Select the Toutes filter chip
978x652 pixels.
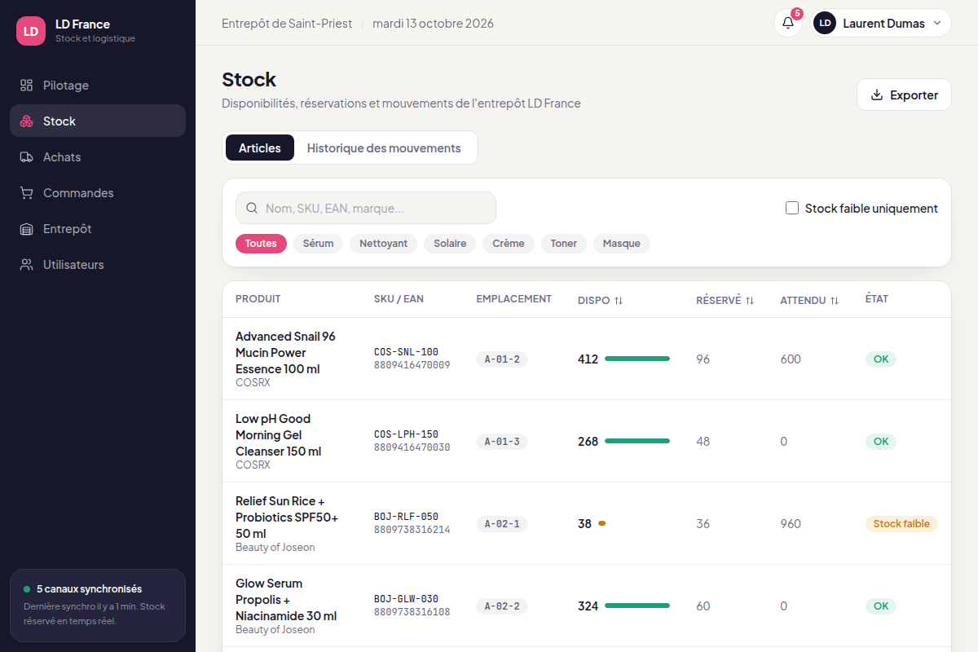(261, 244)
